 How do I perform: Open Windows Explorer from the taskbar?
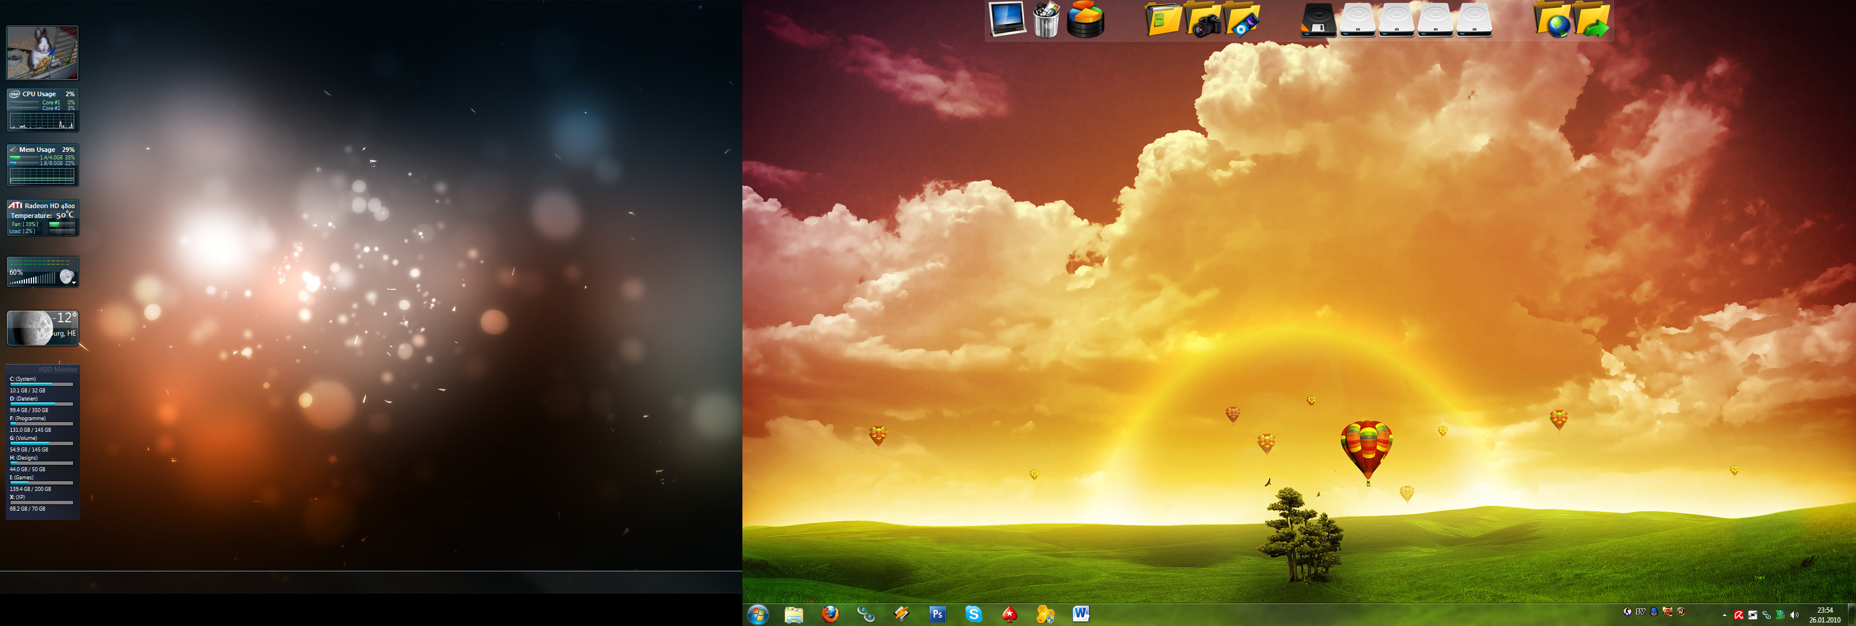[x=794, y=614]
